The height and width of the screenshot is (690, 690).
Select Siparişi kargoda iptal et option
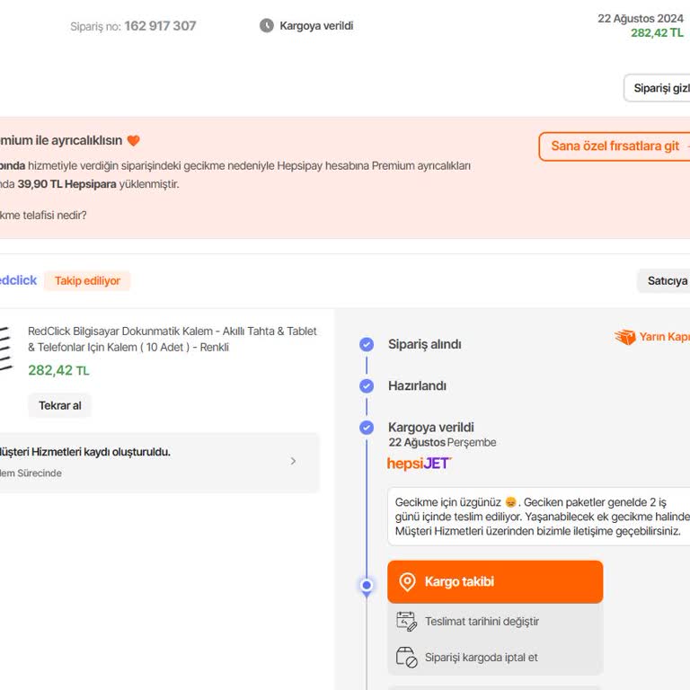pos(495,658)
